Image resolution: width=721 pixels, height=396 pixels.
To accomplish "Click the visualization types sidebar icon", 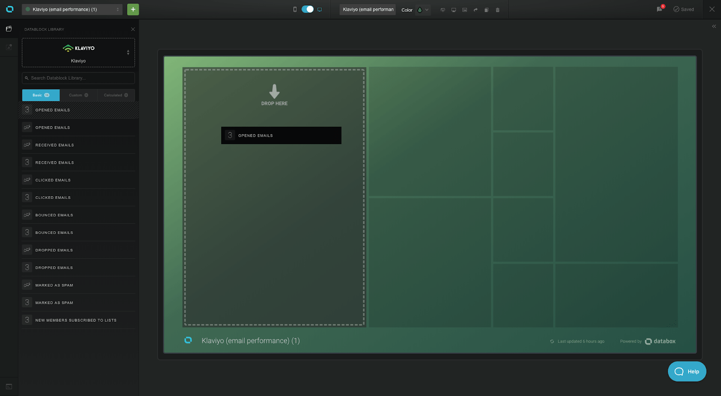I will tap(9, 47).
